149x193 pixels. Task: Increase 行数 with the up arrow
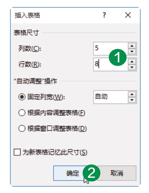(x=132, y=61)
